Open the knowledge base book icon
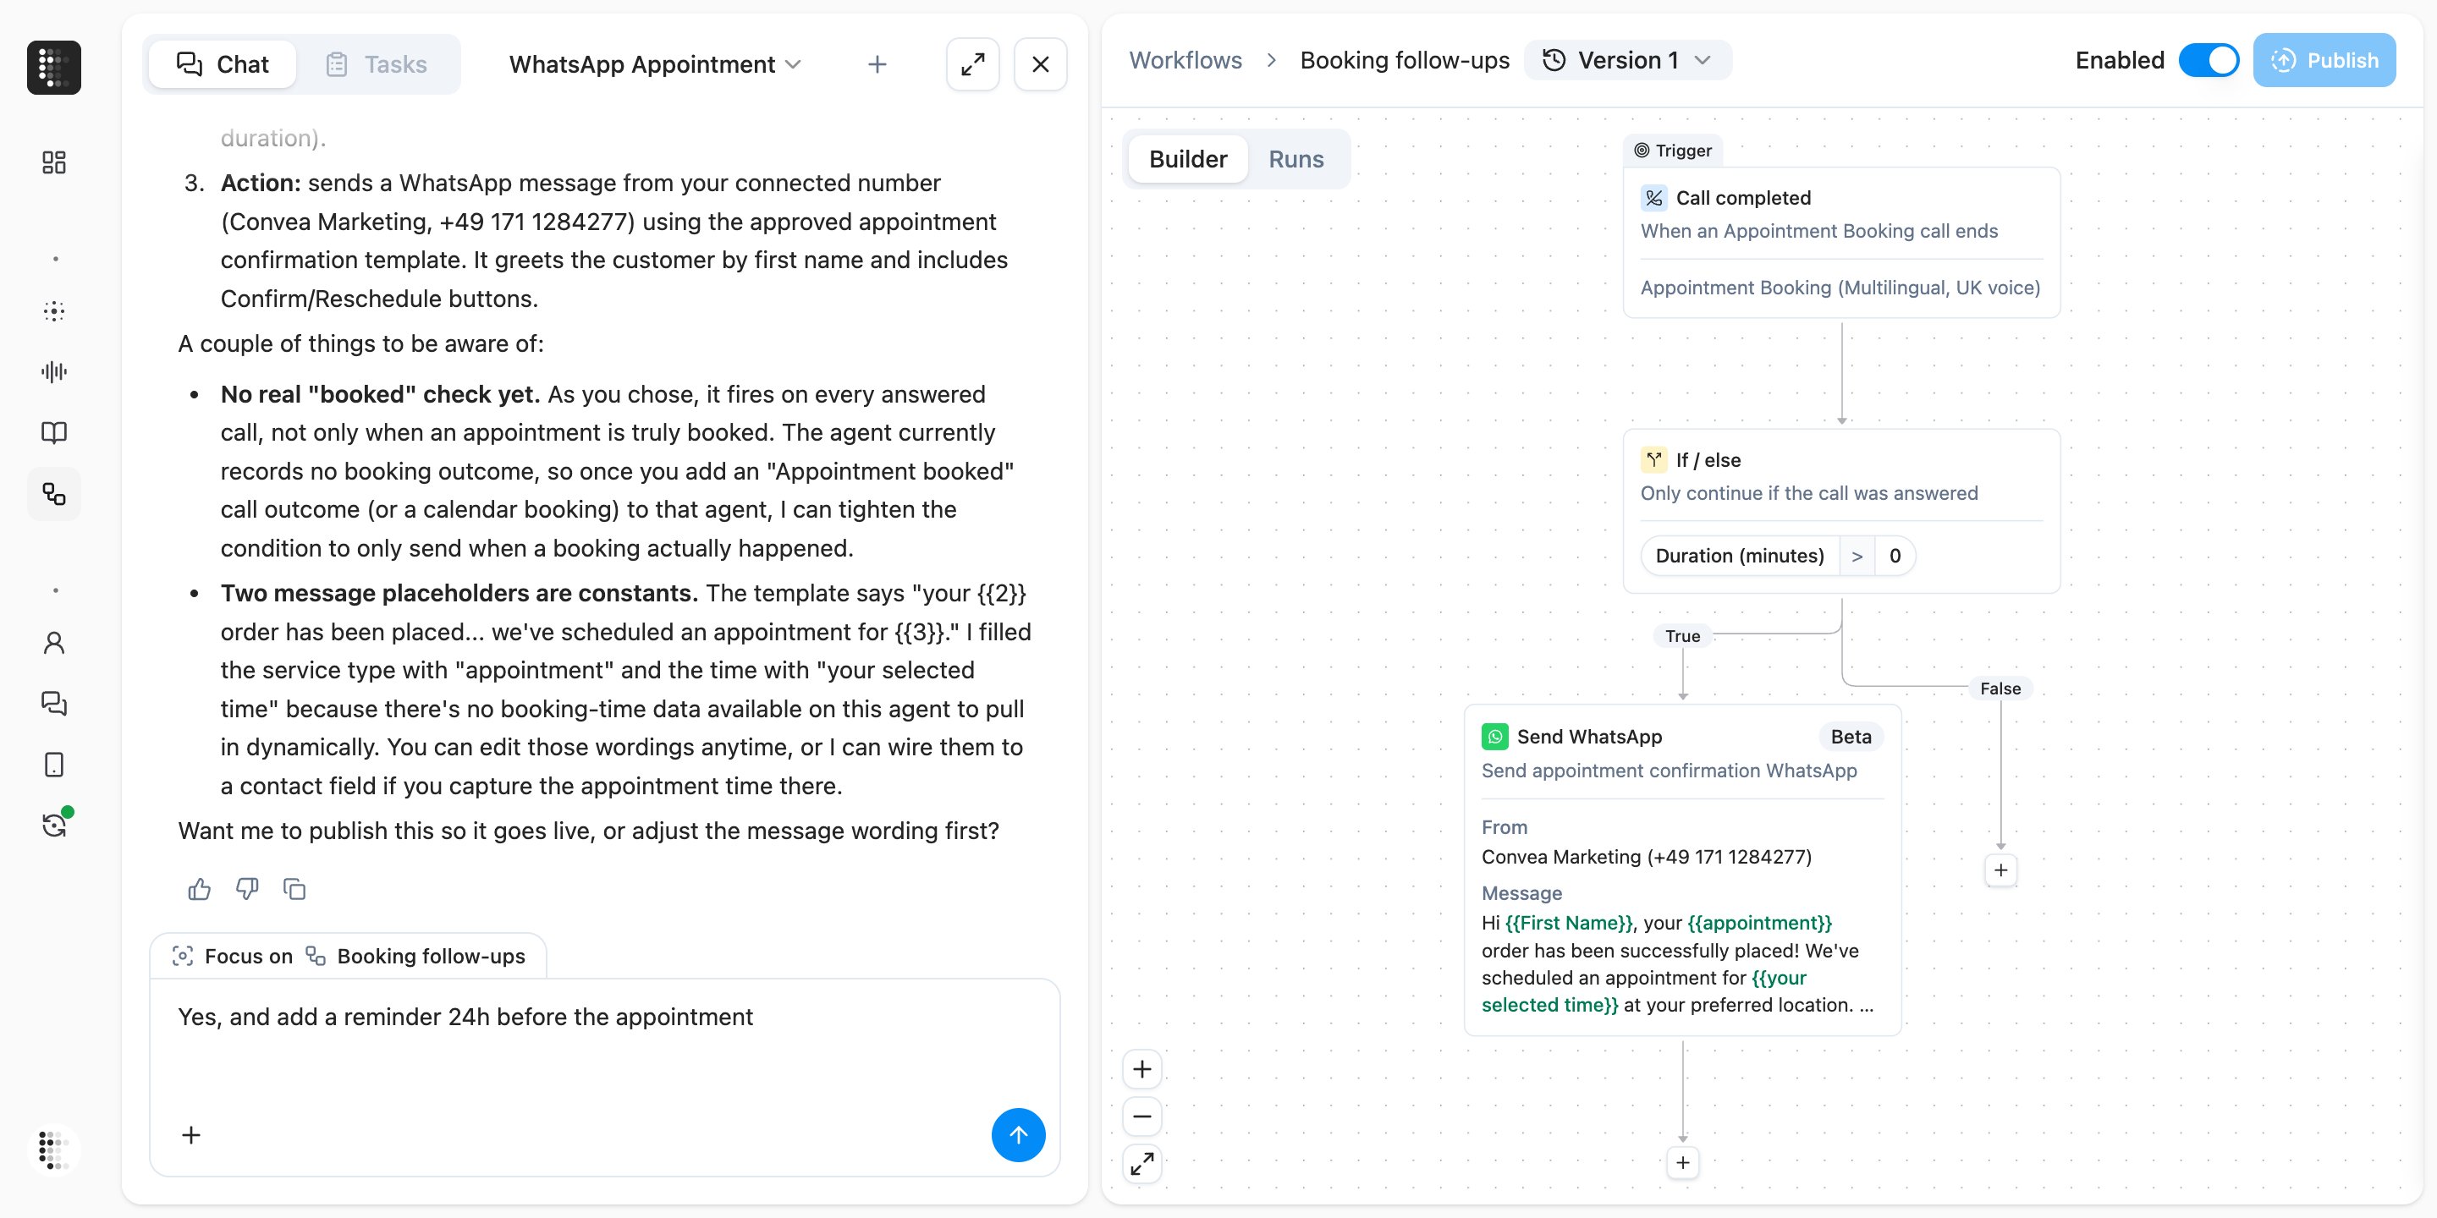2437x1218 pixels. (54, 432)
